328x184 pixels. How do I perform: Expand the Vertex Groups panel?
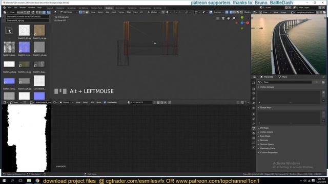tap(267, 87)
